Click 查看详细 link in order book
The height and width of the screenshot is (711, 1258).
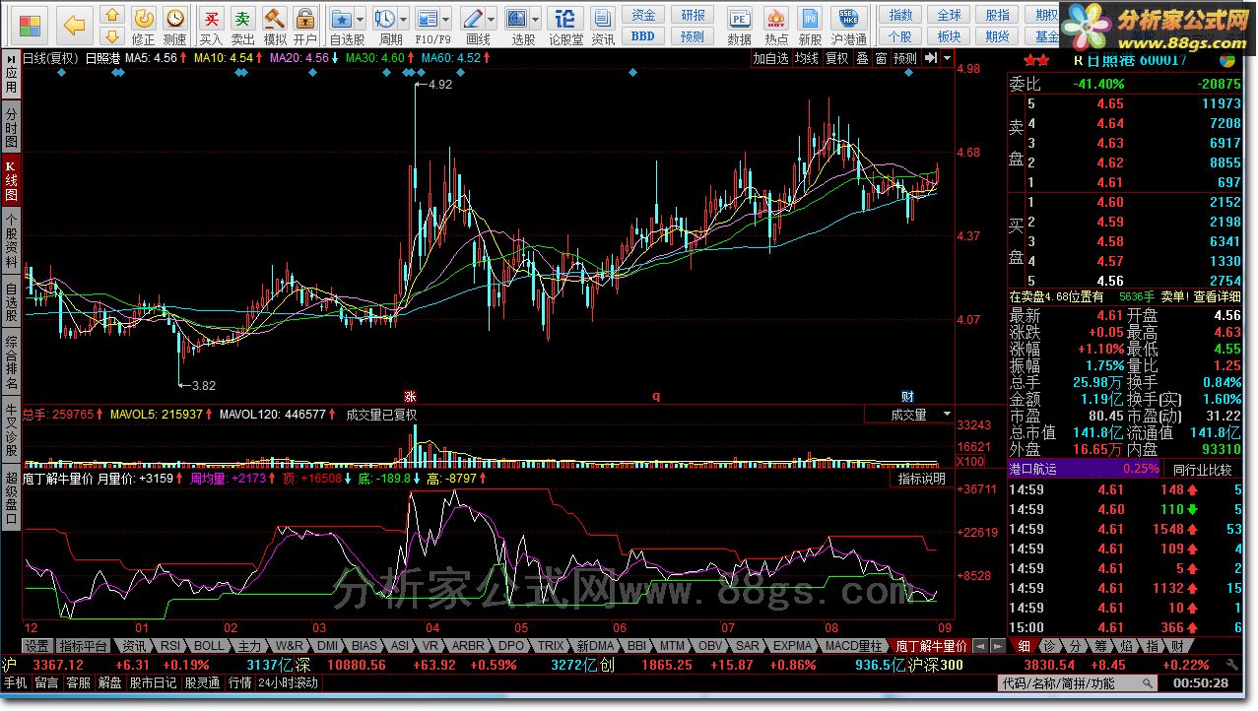click(1218, 296)
